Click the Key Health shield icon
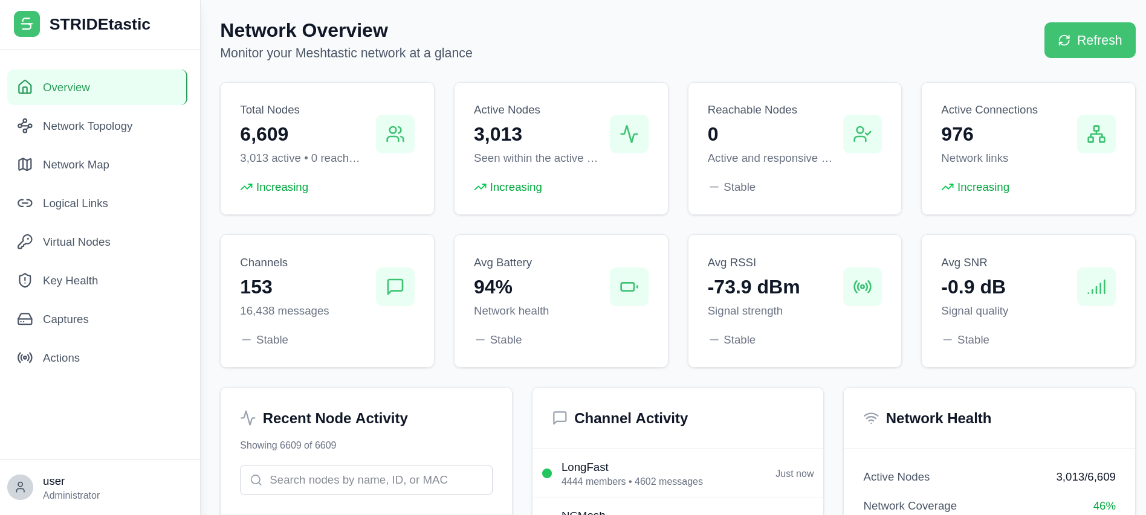 25,280
